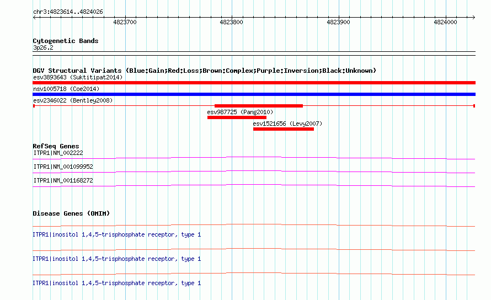Image resolution: width=491 pixels, height=300 pixels.
Task: Click the magenta line under ITPR1|NM_001099952
Action: point(254,172)
